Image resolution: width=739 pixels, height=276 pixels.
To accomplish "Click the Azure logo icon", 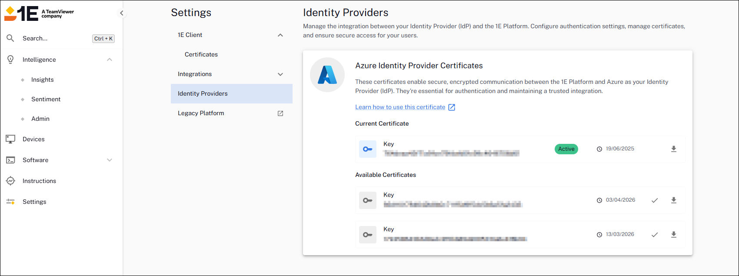I will 327,75.
